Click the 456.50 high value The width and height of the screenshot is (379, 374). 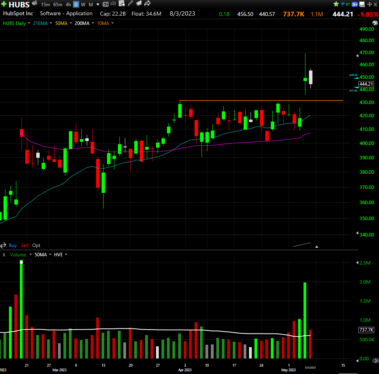pos(245,14)
